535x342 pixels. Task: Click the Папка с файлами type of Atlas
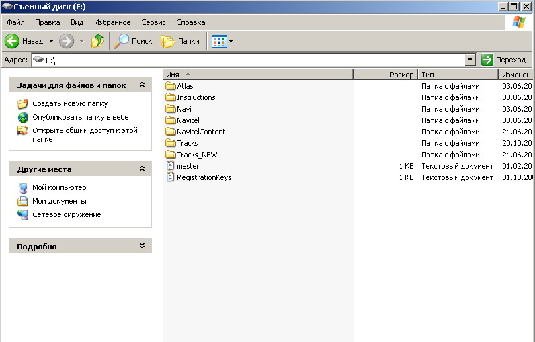[450, 86]
